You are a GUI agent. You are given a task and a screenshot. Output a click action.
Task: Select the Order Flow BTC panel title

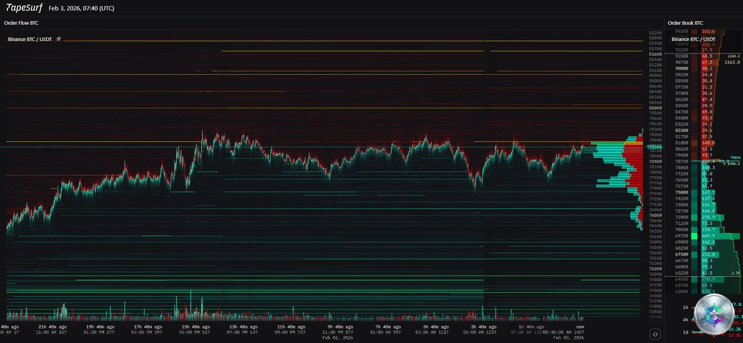21,23
